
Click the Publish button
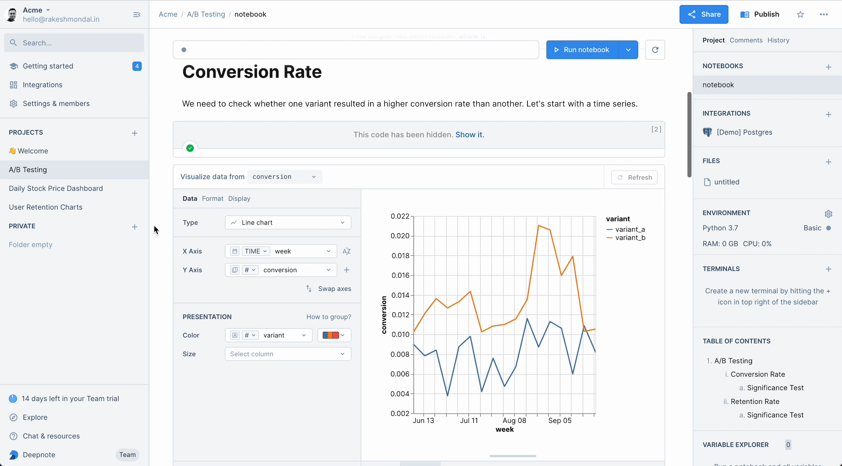tap(759, 14)
